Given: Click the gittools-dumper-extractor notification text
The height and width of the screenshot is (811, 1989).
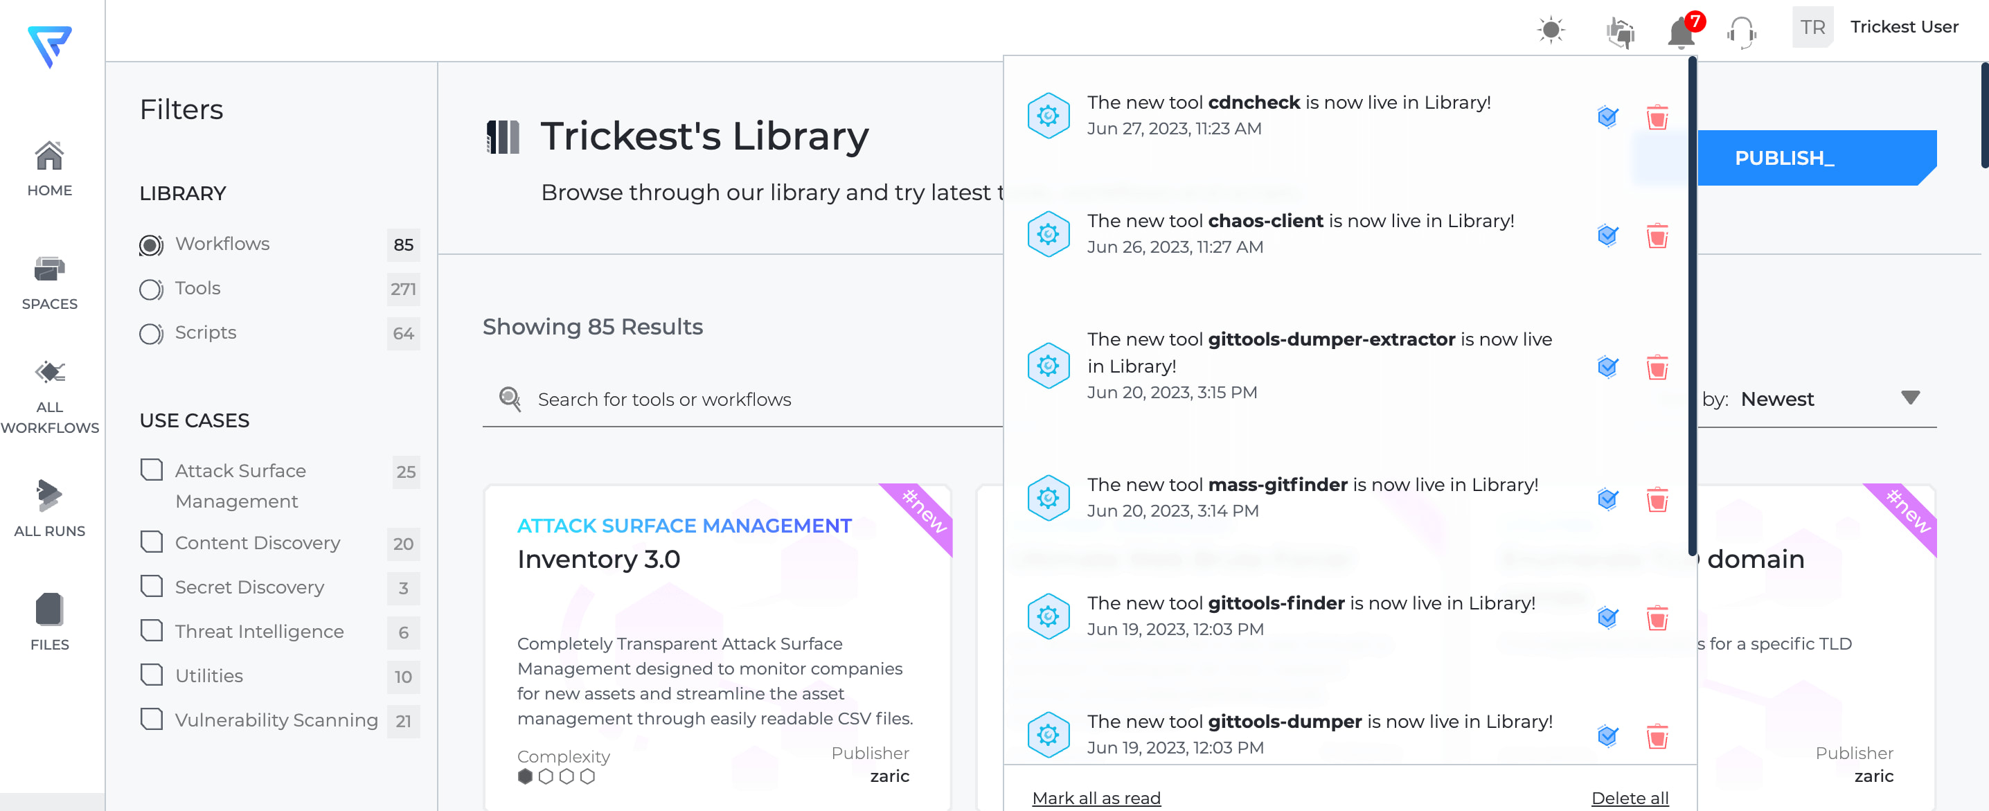Looking at the screenshot, I should (x=1319, y=353).
